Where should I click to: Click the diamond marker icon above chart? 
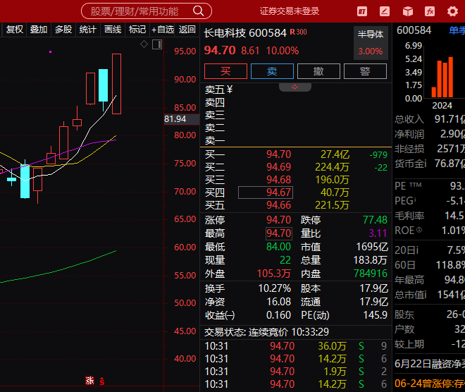144,44
